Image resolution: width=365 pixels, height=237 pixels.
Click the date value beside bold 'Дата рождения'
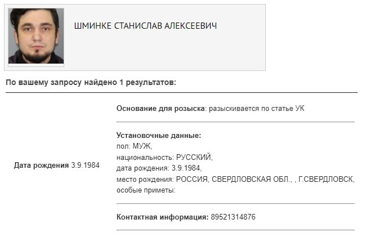coord(85,165)
